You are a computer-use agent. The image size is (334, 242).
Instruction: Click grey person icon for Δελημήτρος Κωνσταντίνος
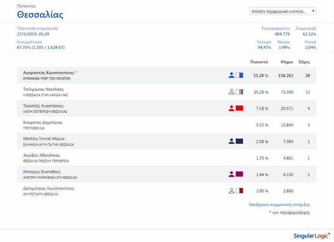tap(232, 191)
